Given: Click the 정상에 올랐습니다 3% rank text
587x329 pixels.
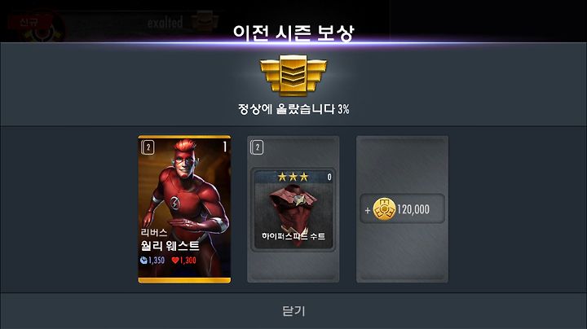Looking at the screenshot, I should click(293, 109).
